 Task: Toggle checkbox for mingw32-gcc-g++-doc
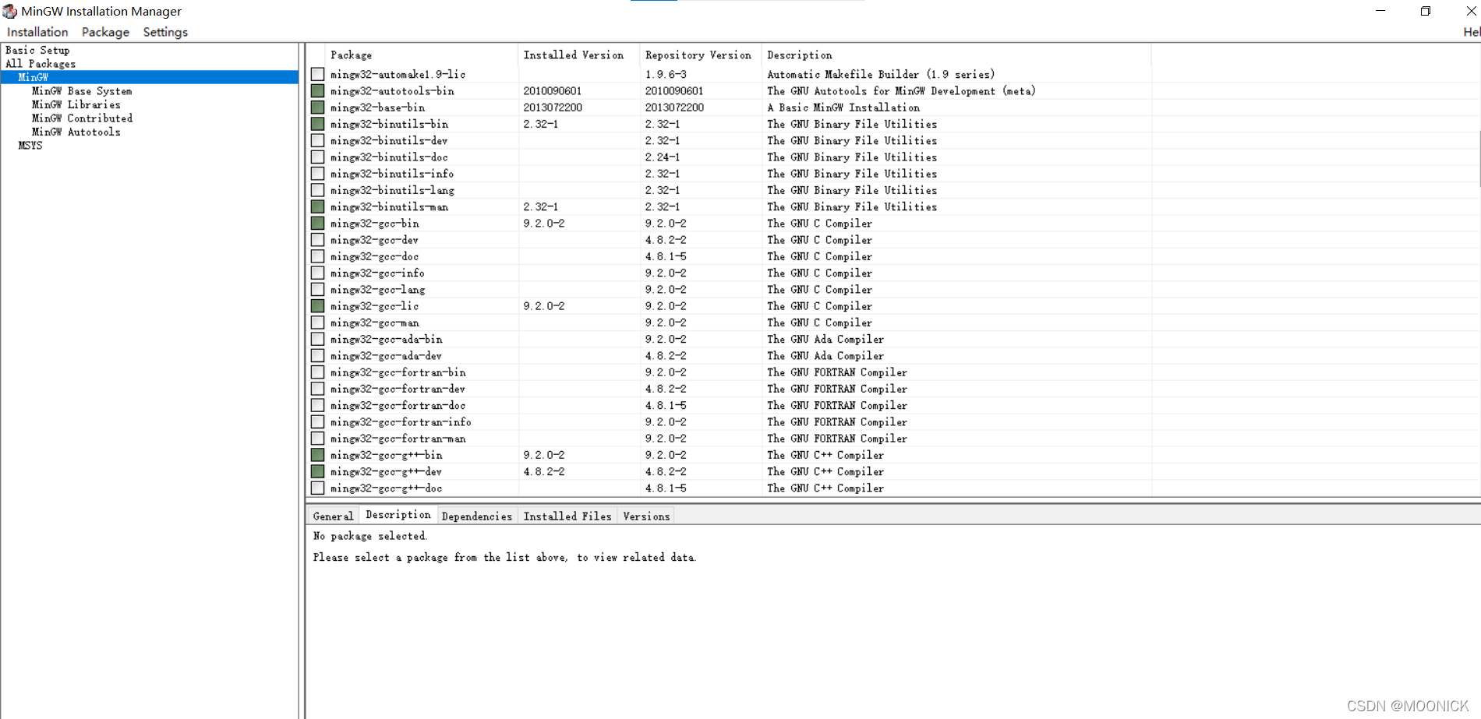pyautogui.click(x=317, y=488)
